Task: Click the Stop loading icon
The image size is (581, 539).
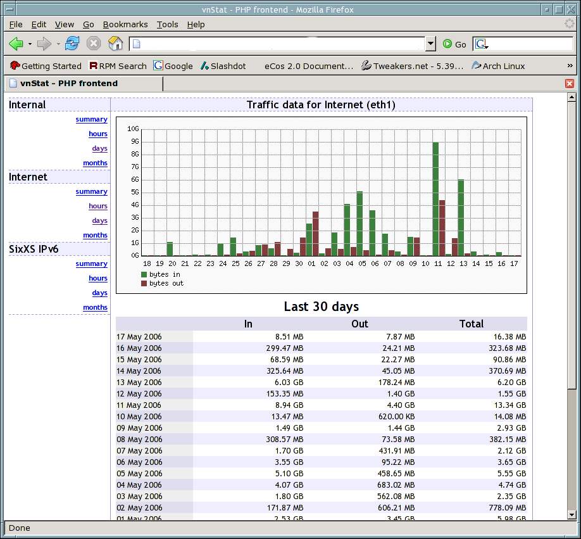Action: click(94, 43)
